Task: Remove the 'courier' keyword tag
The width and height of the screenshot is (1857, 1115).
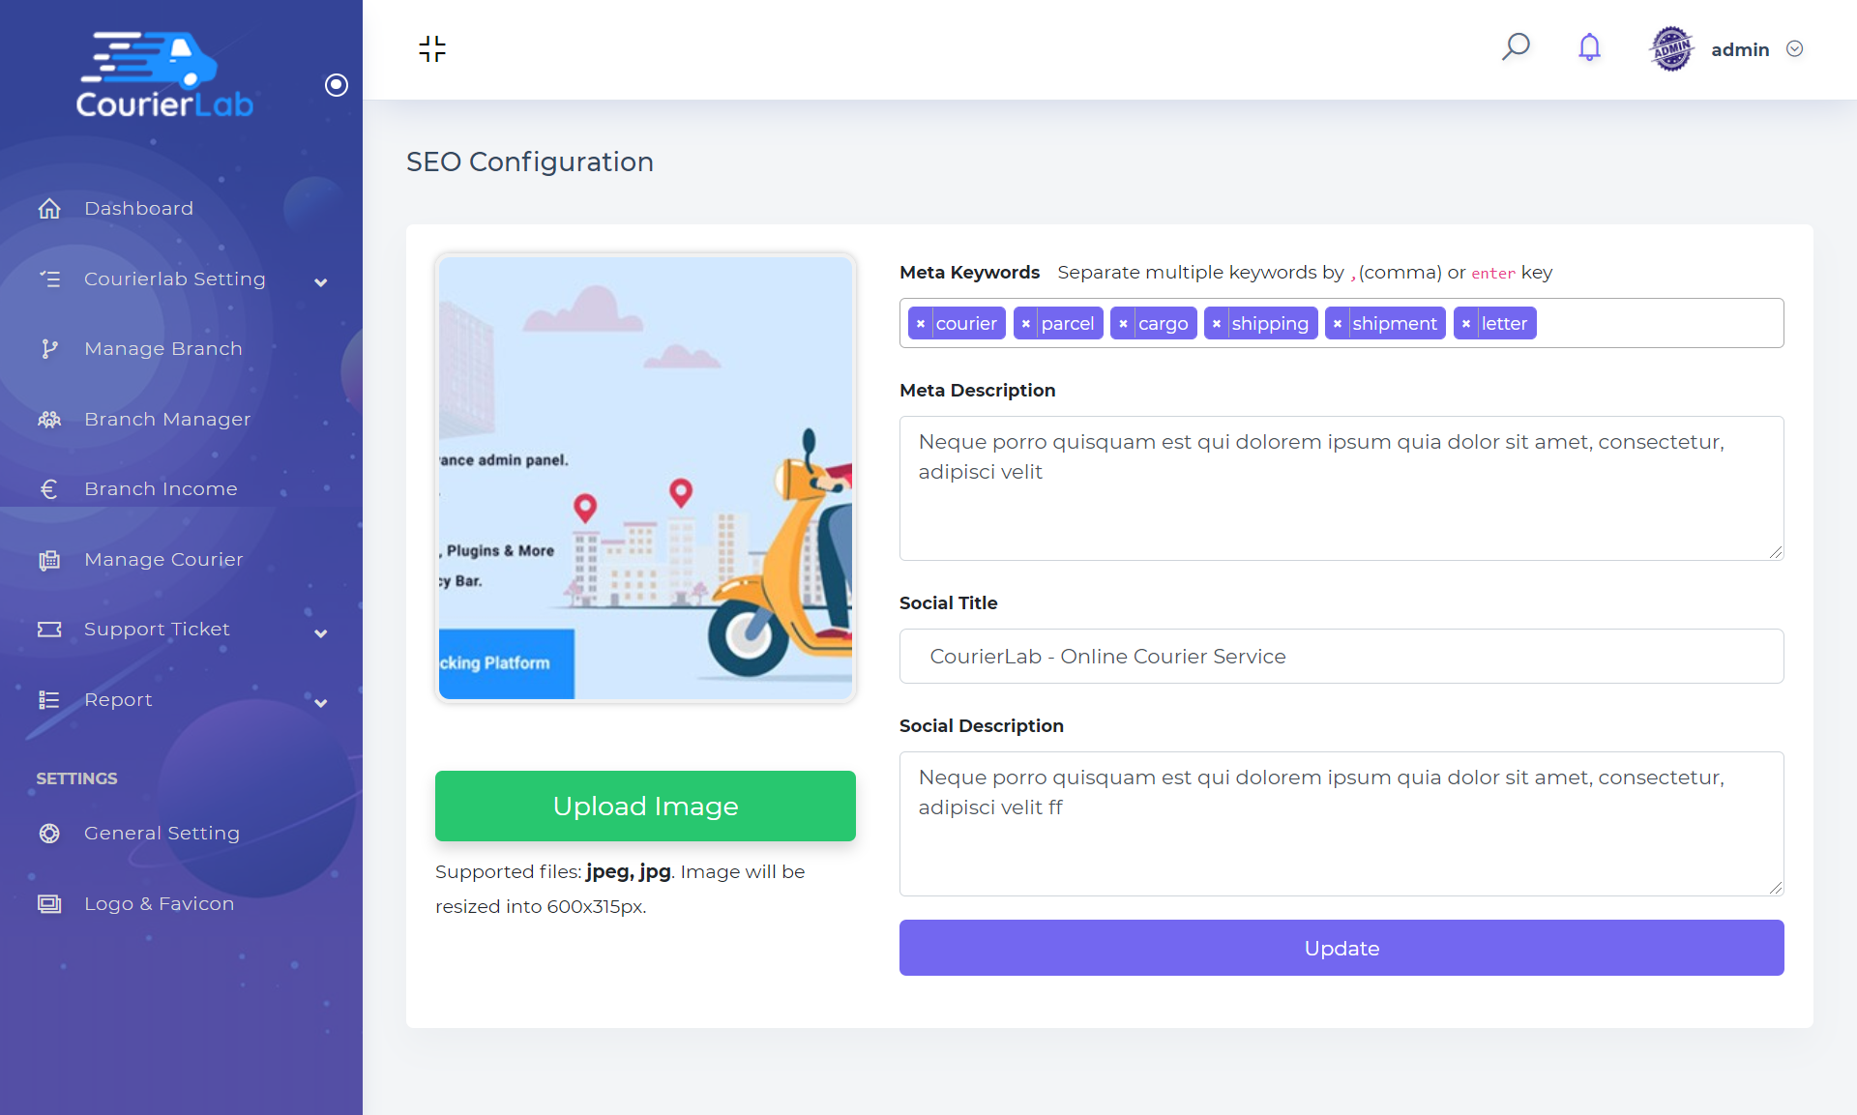Action: tap(921, 324)
